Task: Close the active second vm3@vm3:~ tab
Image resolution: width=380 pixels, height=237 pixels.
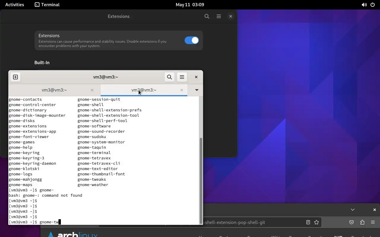Action: pyautogui.click(x=182, y=90)
